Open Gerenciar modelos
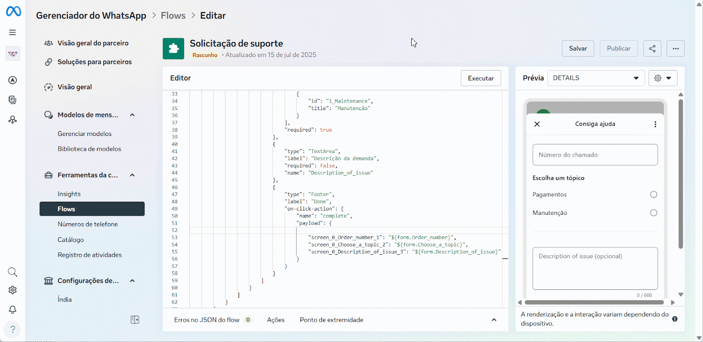703x342 pixels. click(84, 134)
